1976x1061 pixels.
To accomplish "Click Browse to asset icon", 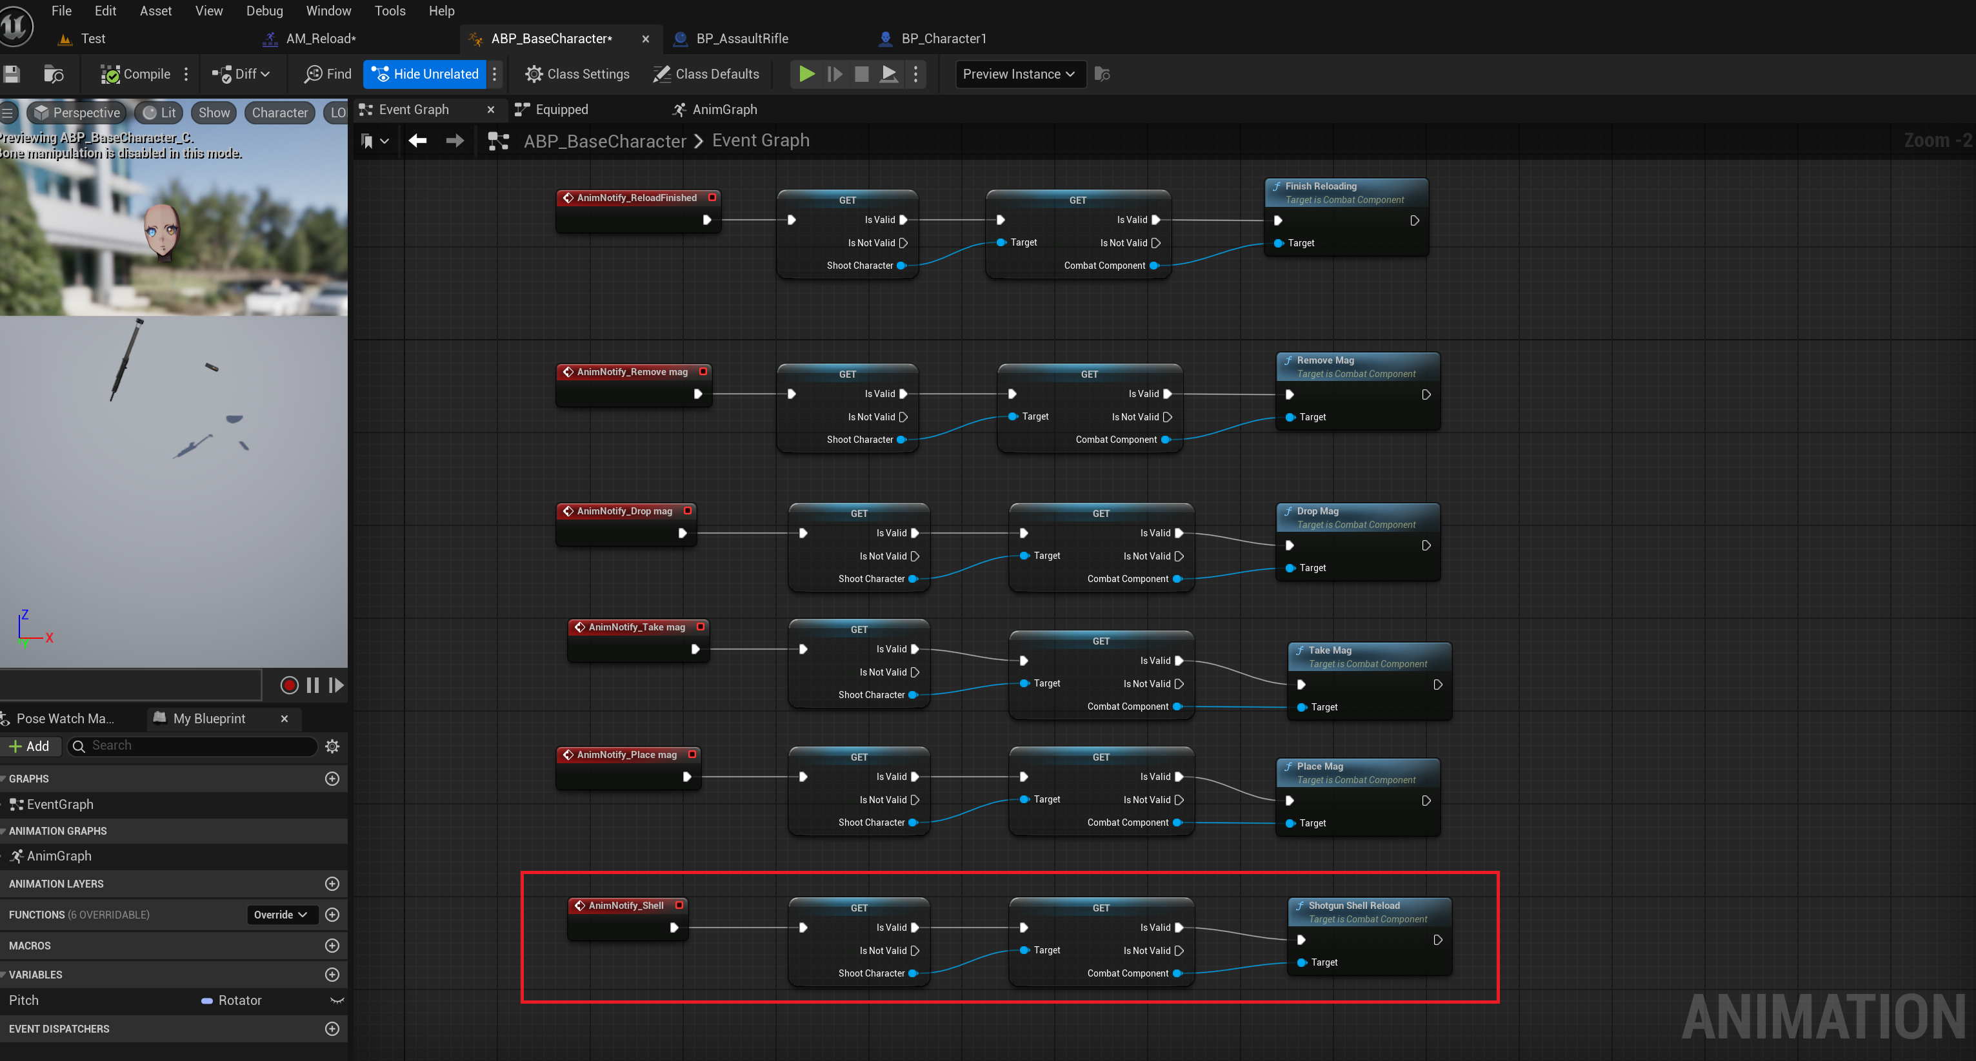I will click(54, 73).
